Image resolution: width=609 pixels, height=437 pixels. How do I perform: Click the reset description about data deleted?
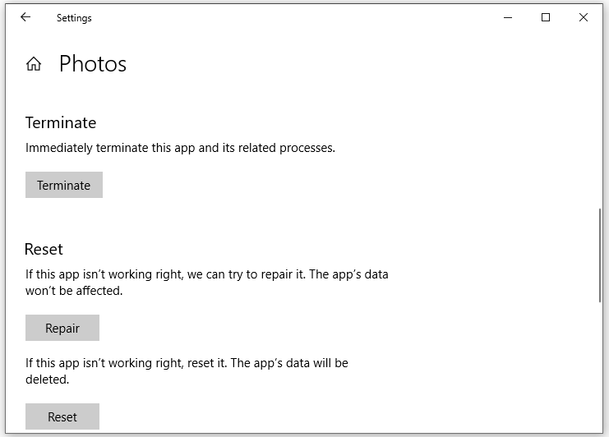click(x=187, y=371)
